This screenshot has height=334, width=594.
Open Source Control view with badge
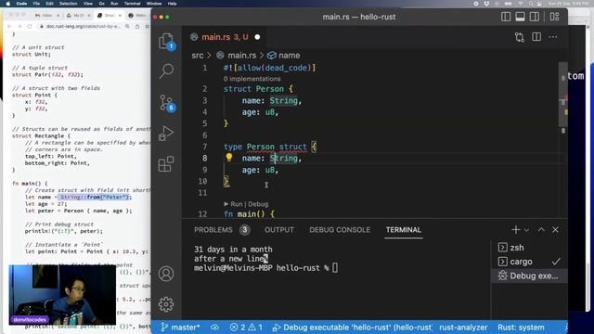pyautogui.click(x=166, y=103)
